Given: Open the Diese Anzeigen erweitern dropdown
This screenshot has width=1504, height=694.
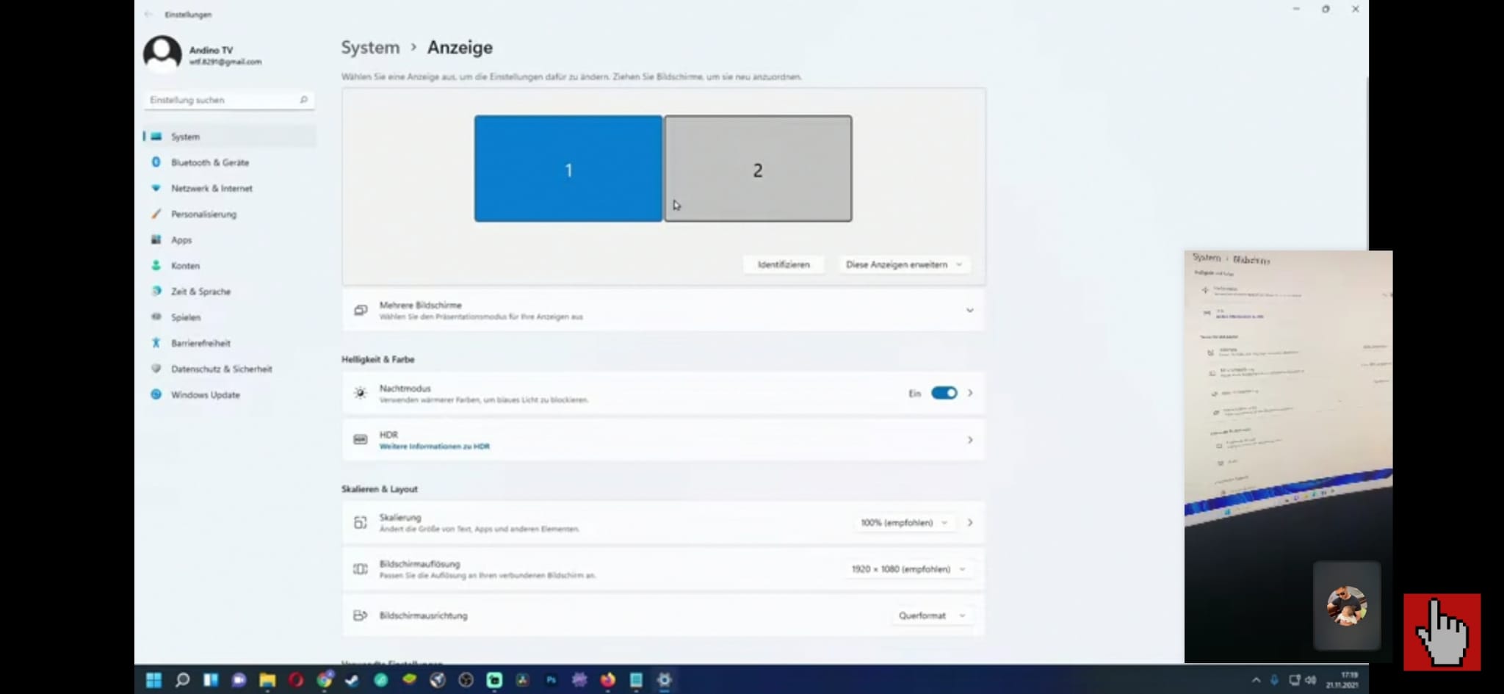Looking at the screenshot, I should tap(903, 264).
